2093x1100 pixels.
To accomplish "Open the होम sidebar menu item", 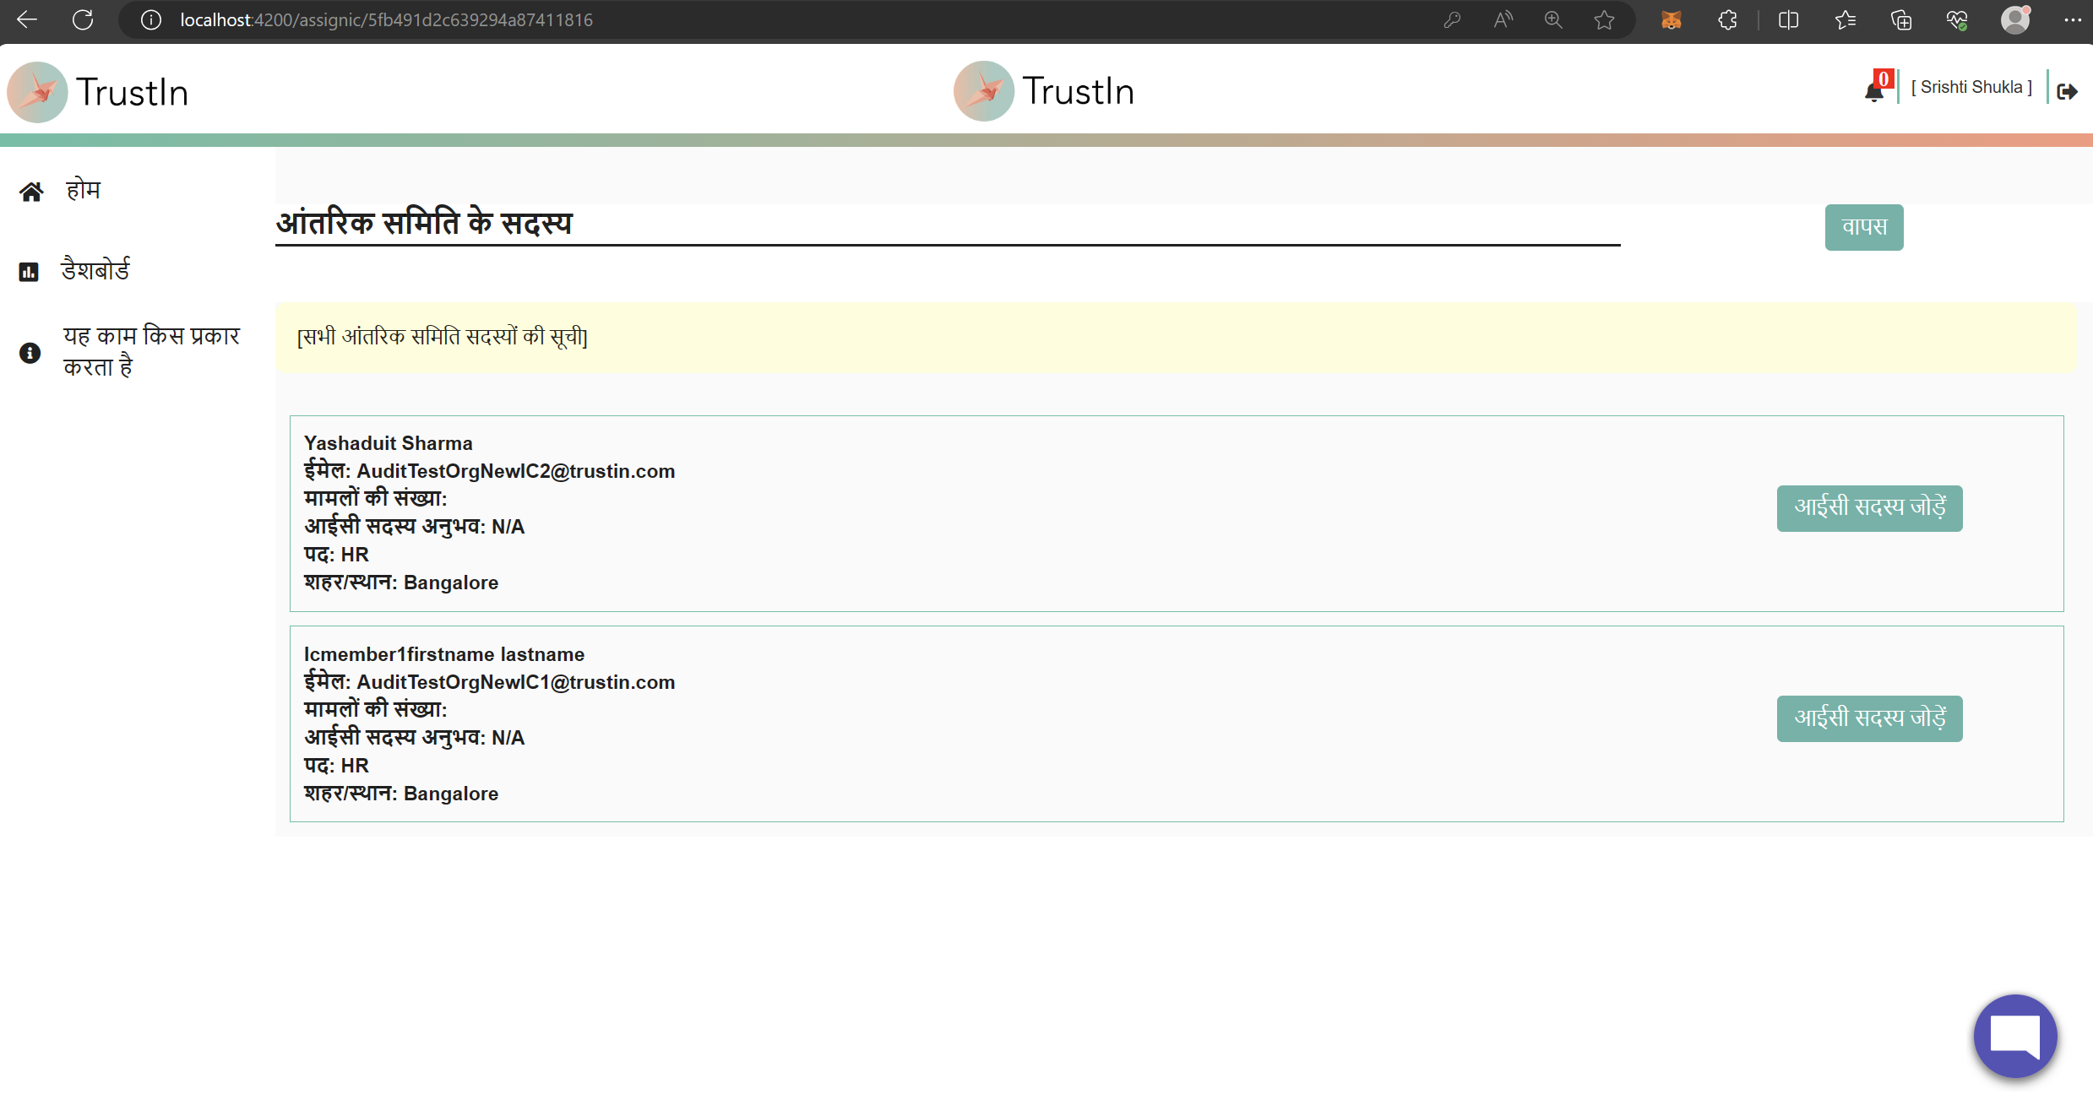I will [81, 189].
